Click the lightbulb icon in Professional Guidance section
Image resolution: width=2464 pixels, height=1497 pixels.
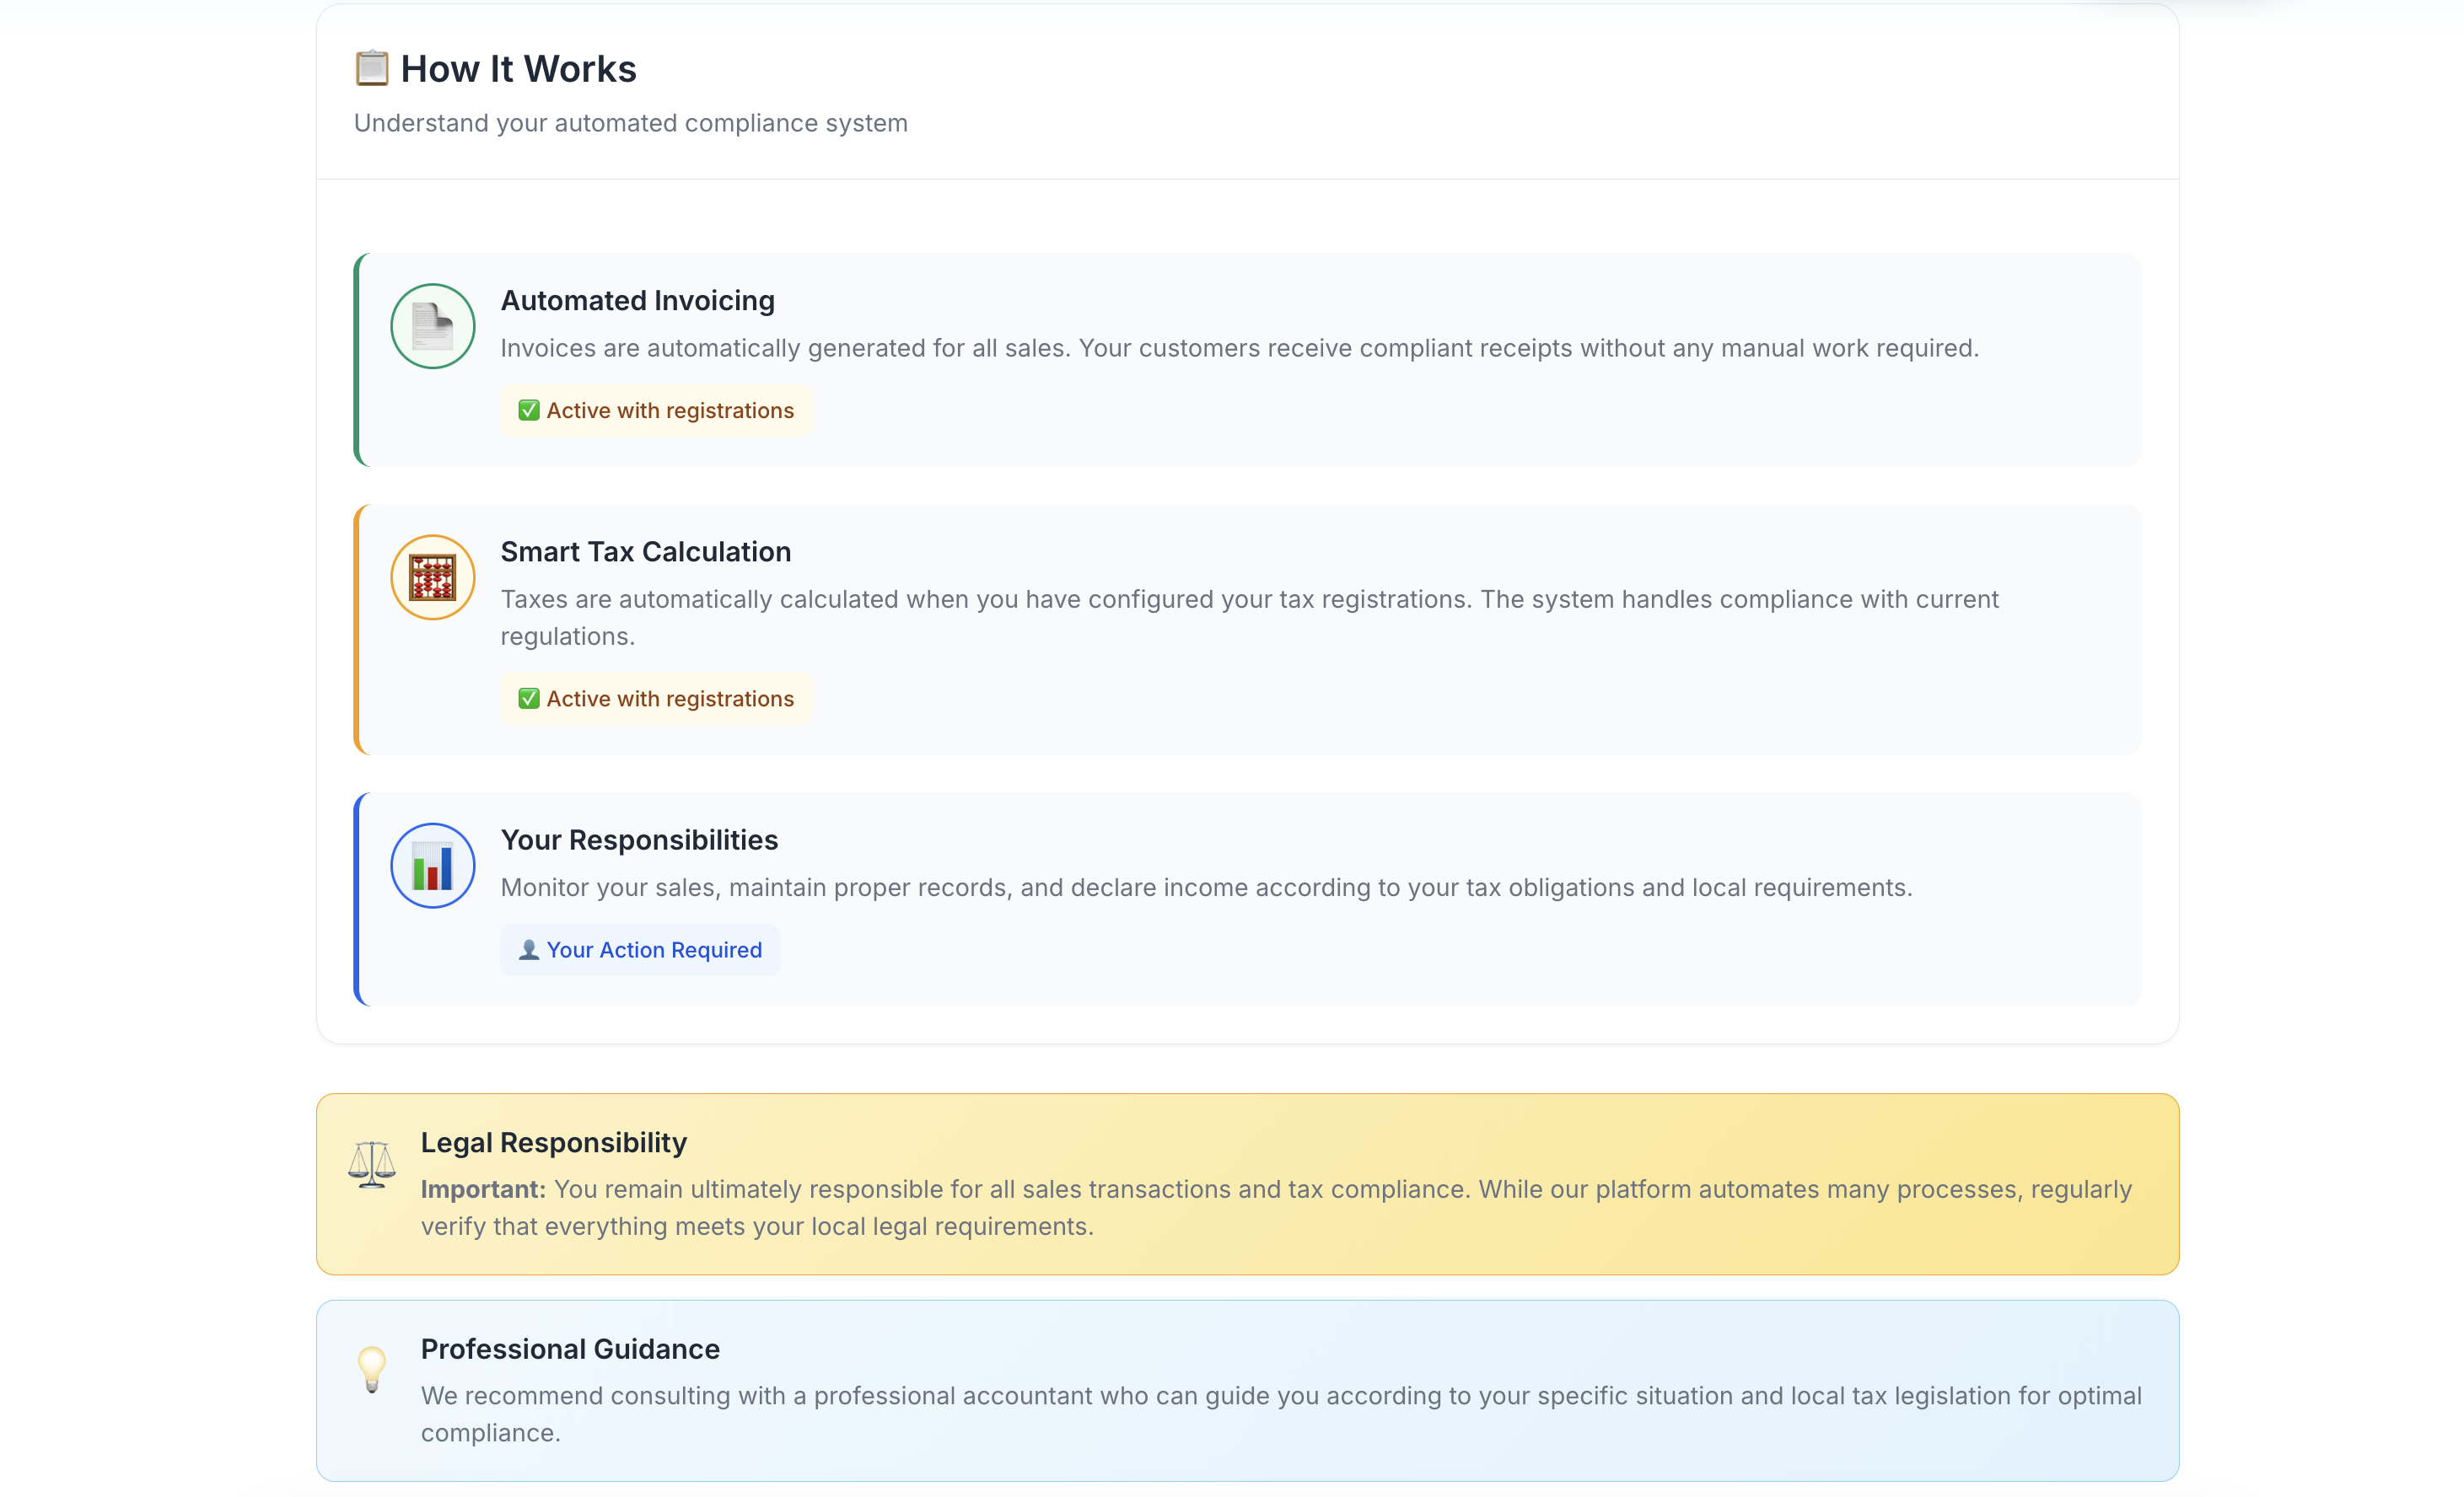pos(371,1369)
